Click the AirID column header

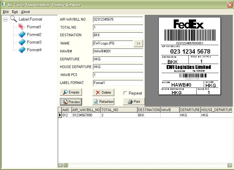coord(66,110)
